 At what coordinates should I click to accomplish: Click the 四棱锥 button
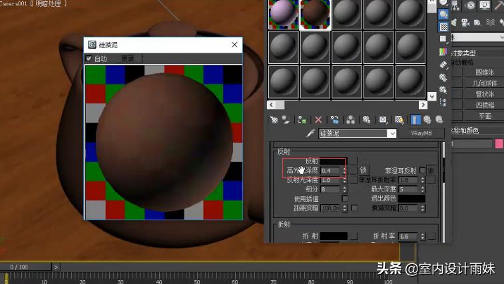pos(484,105)
